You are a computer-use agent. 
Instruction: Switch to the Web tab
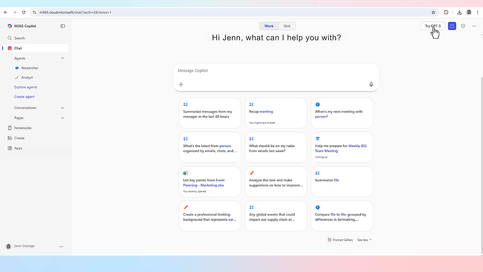(287, 26)
